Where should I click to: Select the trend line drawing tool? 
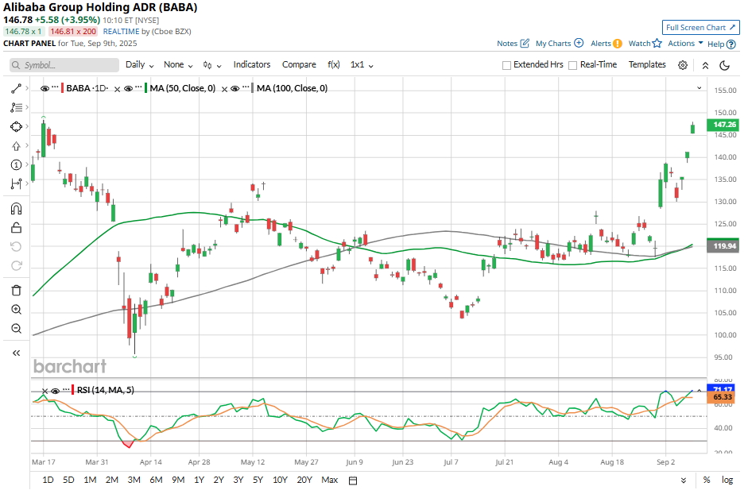pyautogui.click(x=16, y=88)
